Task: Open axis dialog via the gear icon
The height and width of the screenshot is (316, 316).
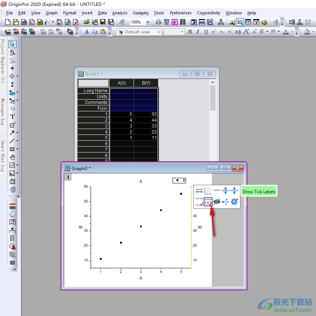Action: pos(235,202)
